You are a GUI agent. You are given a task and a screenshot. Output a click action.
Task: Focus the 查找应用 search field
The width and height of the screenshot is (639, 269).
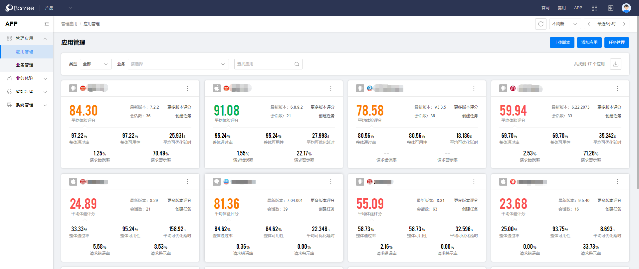tap(265, 64)
